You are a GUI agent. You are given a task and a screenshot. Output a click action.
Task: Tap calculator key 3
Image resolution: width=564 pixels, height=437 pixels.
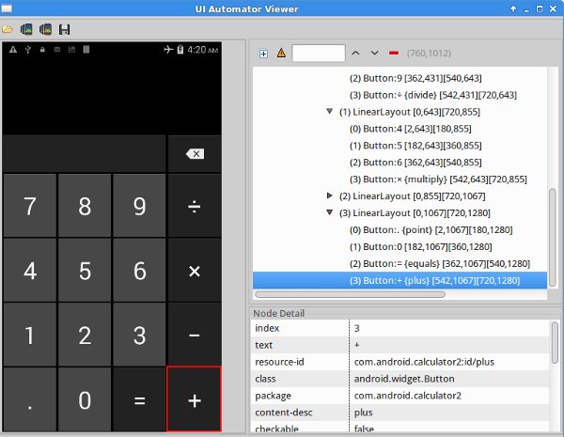139,335
